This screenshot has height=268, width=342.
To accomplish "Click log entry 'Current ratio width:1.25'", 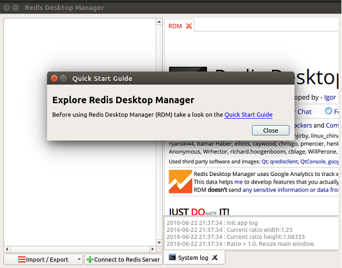I will coord(229,230).
